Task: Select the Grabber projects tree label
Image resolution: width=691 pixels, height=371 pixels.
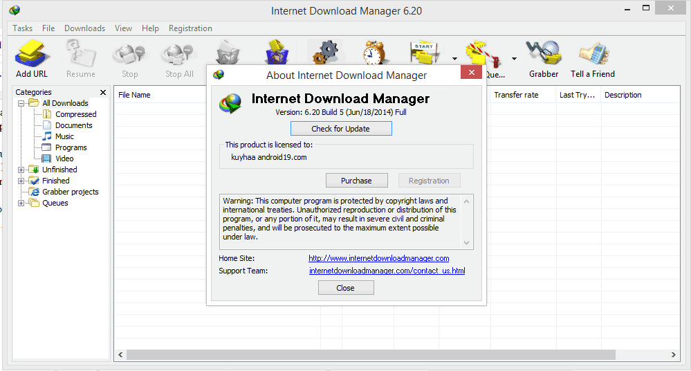Action: coord(71,192)
